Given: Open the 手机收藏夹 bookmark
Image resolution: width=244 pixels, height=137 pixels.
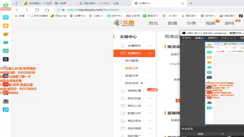Looking at the screenshot, I should (39, 16).
